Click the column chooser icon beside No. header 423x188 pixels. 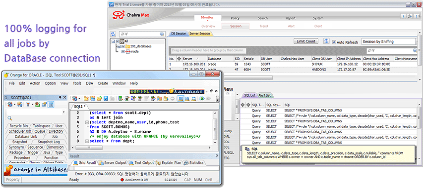click(179, 59)
